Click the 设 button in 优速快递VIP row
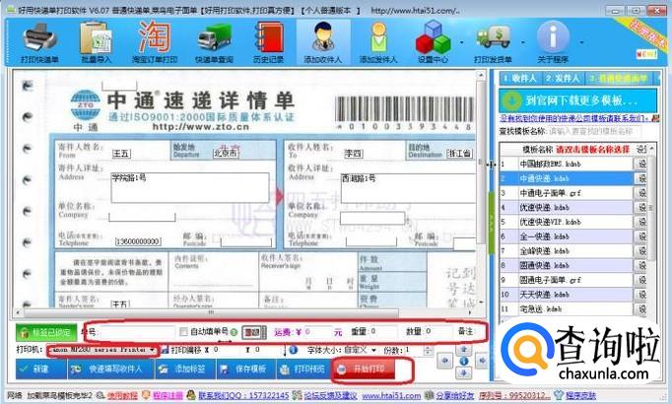 tap(641, 222)
